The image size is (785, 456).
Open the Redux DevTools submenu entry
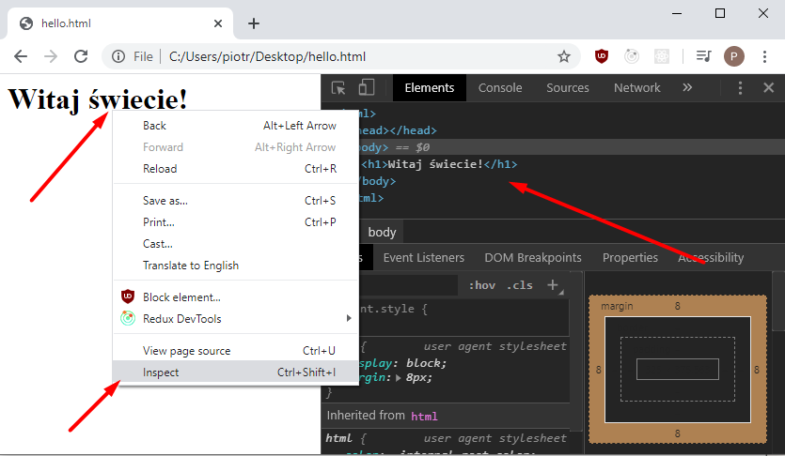236,319
